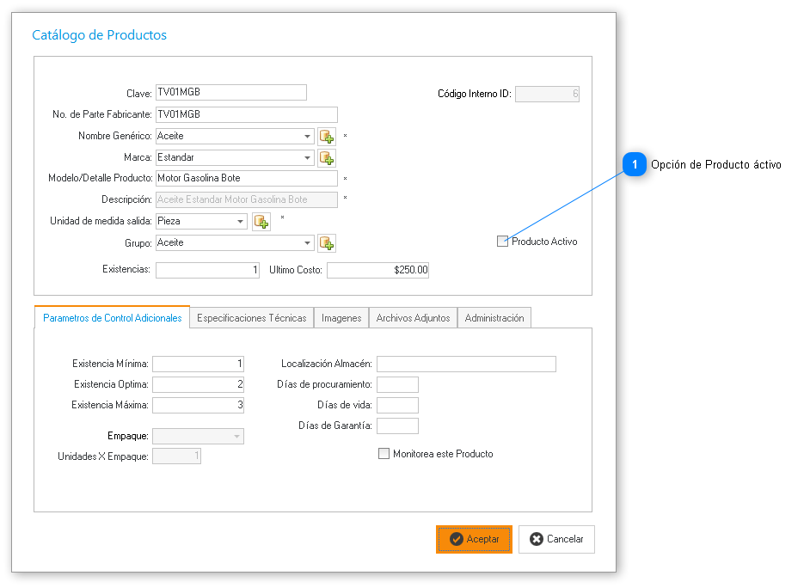Click add icon next to Nombre Genérico
Image resolution: width=804 pixels, height=588 pixels.
327,136
